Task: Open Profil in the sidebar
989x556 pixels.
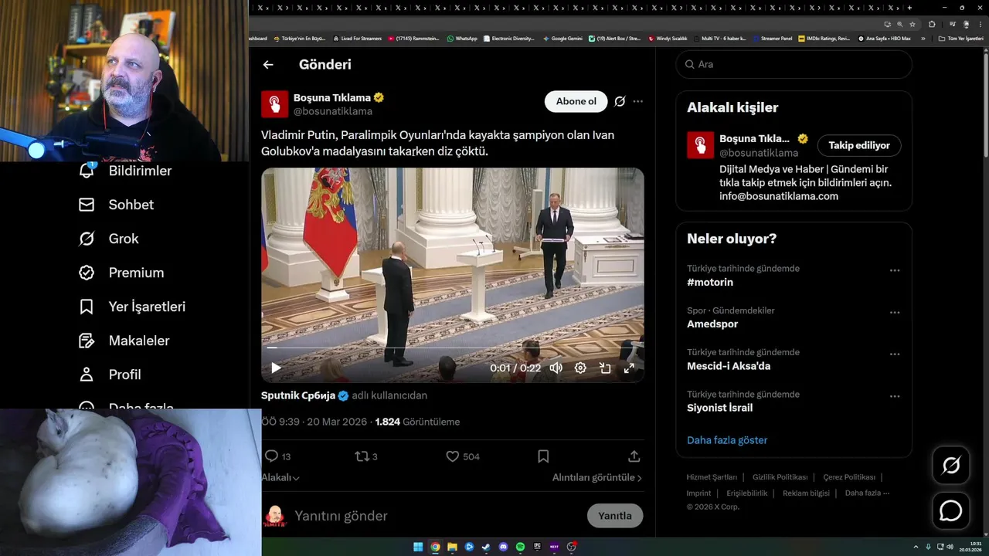Action: pos(110,375)
